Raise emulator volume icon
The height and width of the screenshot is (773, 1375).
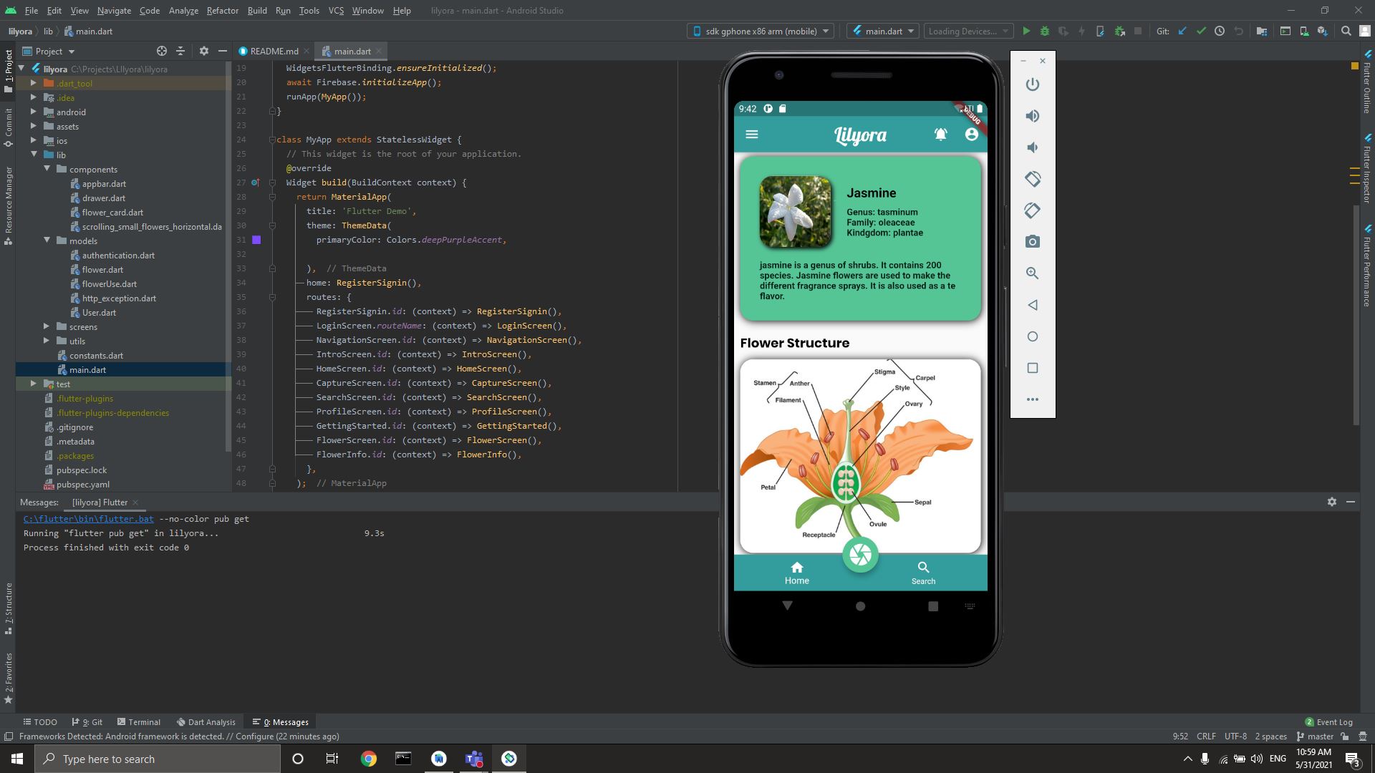pos(1032,116)
